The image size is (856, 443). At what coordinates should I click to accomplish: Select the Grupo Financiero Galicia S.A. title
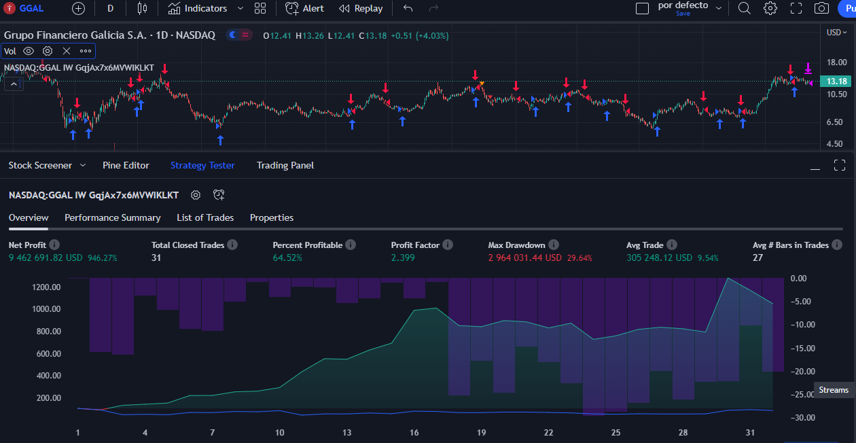[75, 35]
